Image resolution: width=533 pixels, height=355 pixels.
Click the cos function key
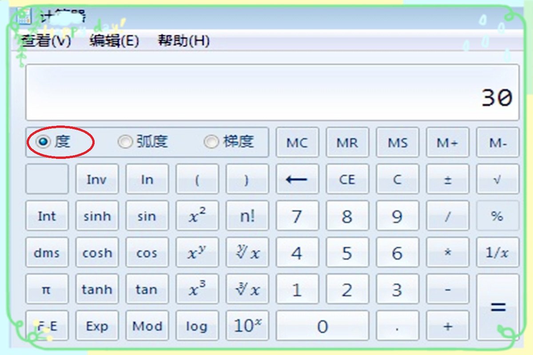tap(147, 253)
